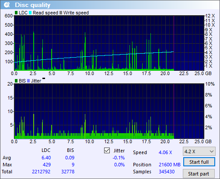Click the dropdown arrow of the speed combo box

pyautogui.click(x=212, y=151)
